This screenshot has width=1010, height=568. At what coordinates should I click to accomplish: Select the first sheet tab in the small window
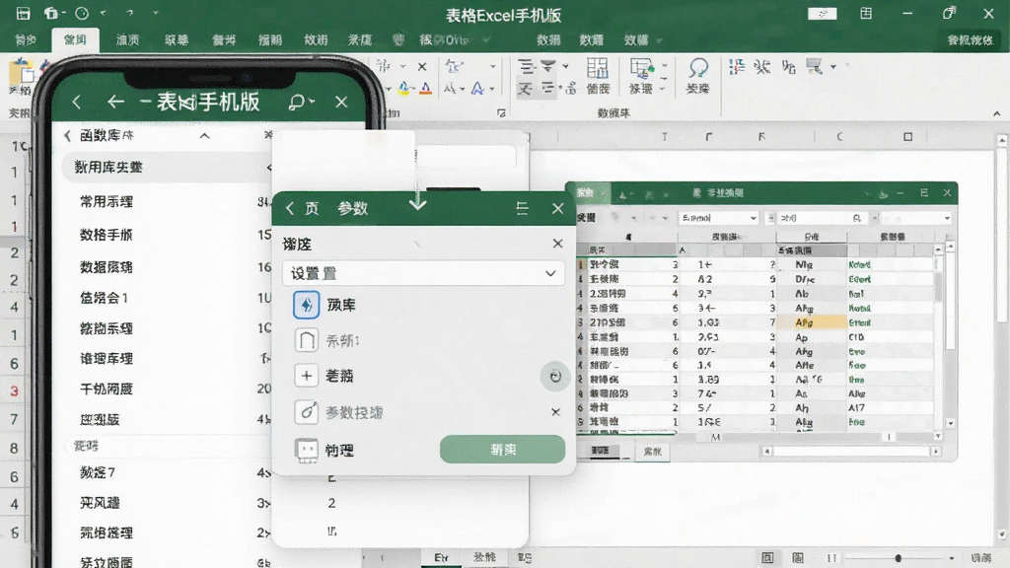coord(601,451)
